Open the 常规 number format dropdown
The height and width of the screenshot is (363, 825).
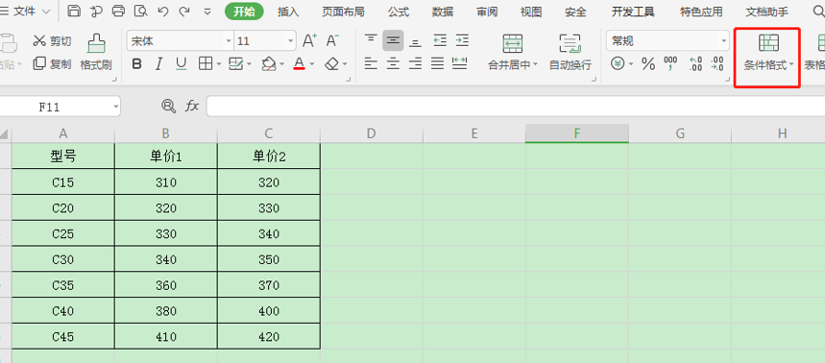[x=724, y=41]
